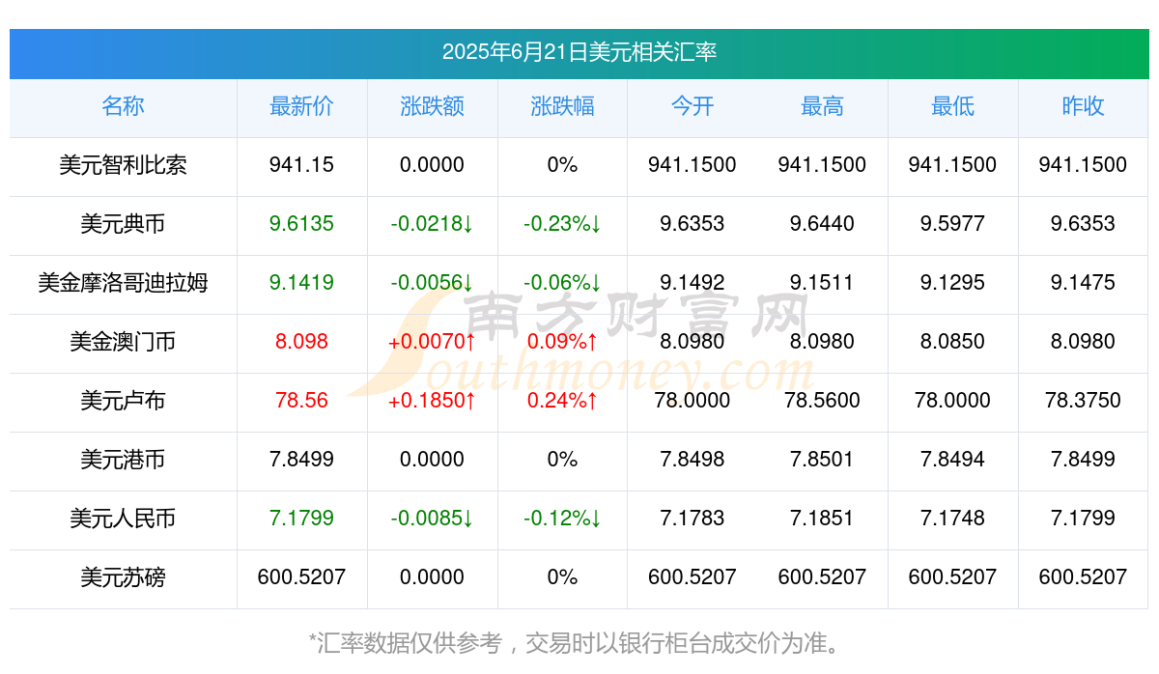
Task: Click the 最新价 column header
Action: click(x=301, y=107)
